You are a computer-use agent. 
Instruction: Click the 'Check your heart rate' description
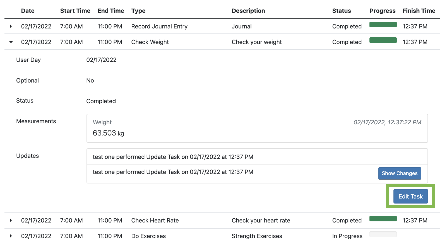click(261, 221)
